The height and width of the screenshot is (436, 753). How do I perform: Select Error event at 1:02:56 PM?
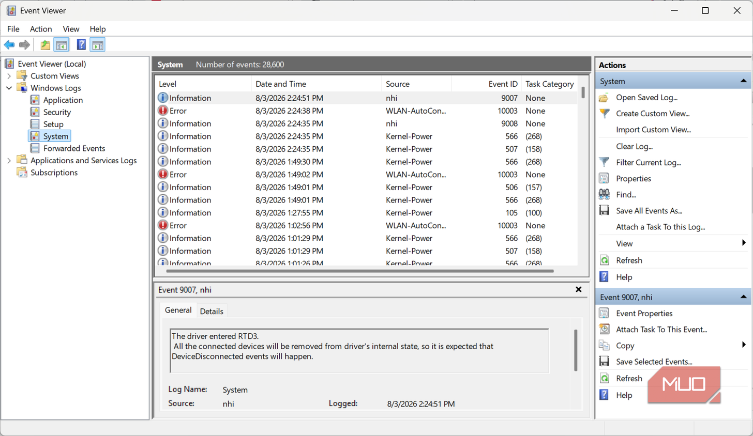point(367,225)
